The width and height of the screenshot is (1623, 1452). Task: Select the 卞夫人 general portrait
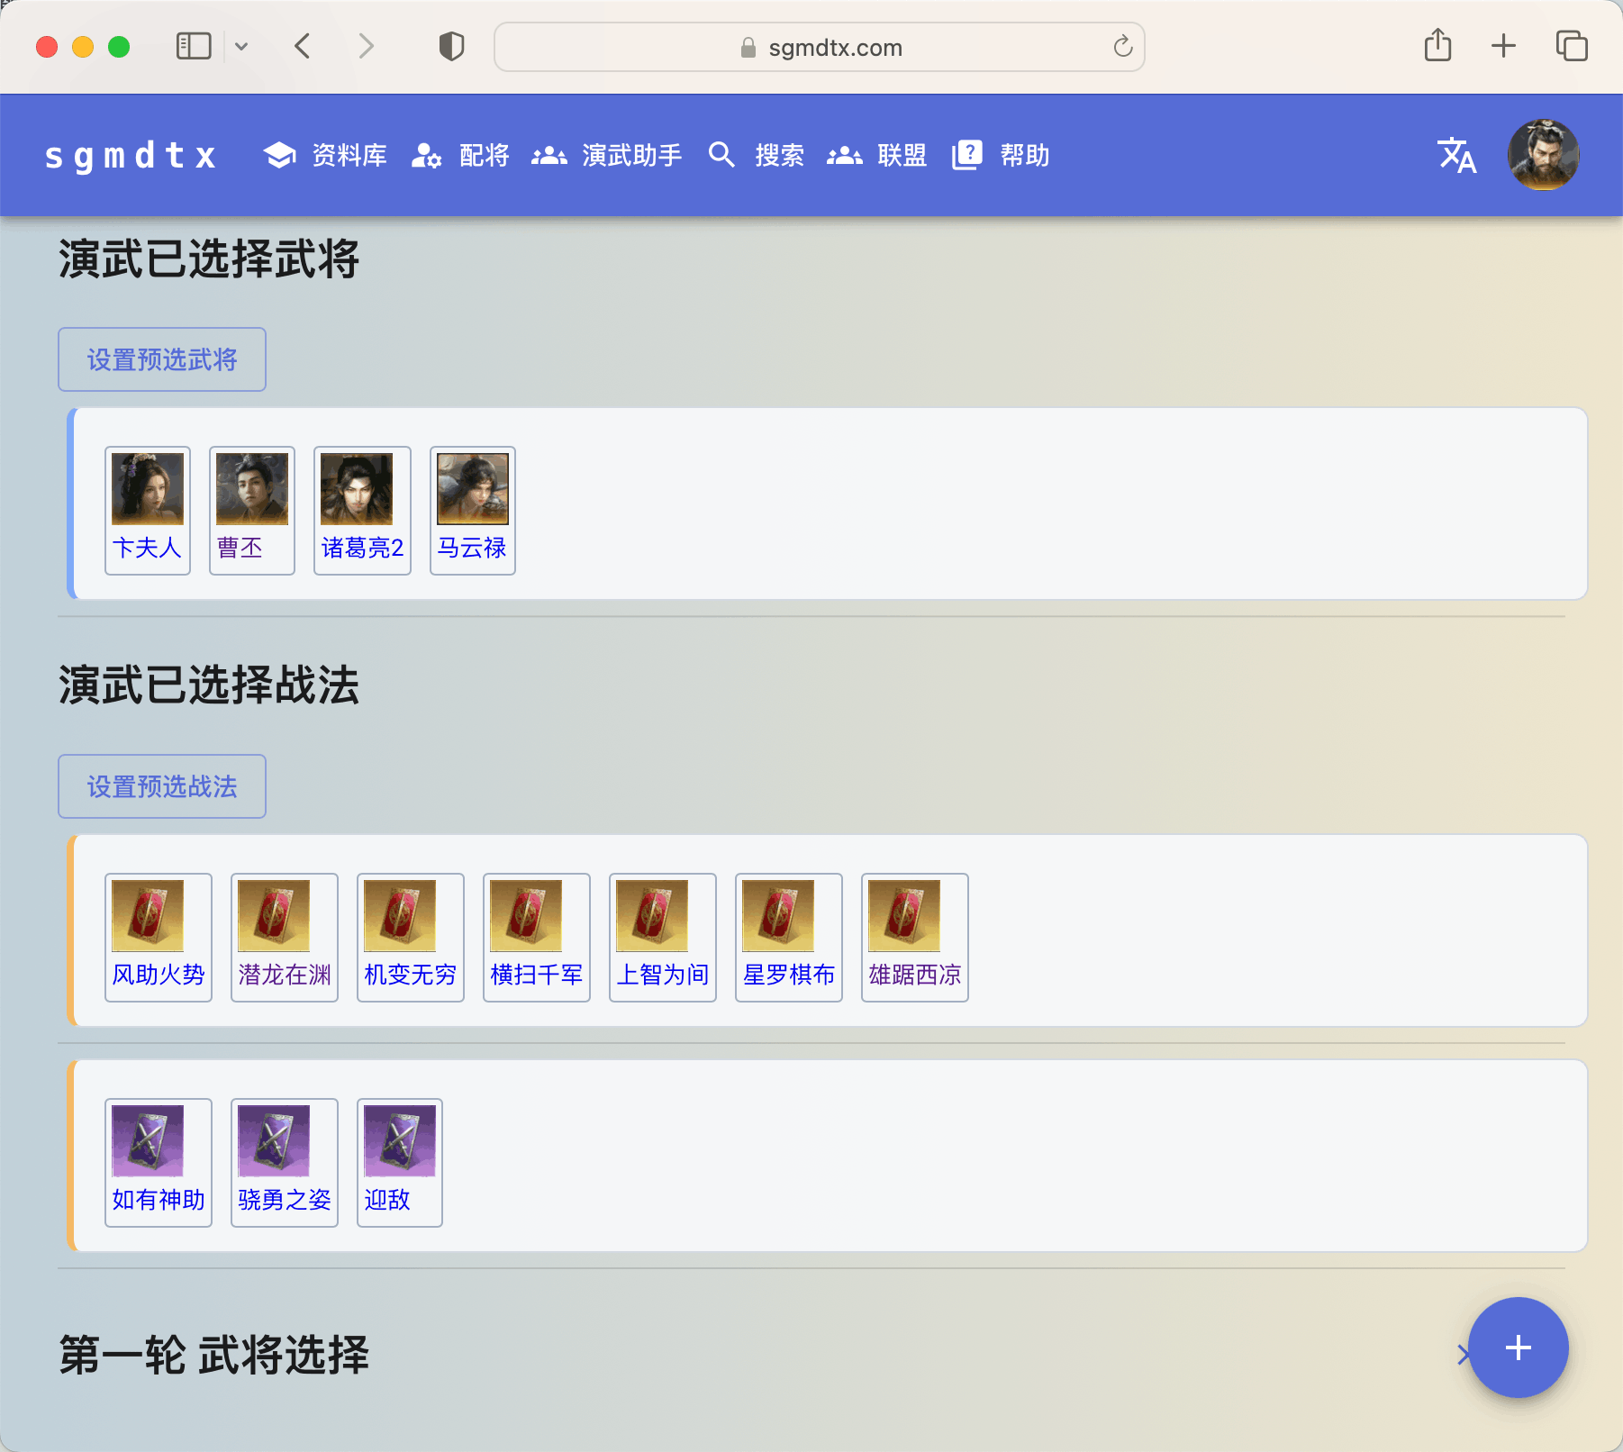tap(148, 511)
